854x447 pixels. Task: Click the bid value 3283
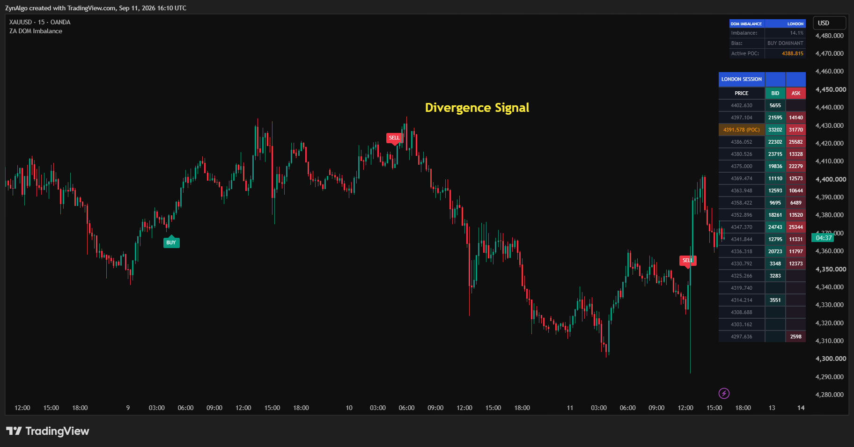pos(775,276)
